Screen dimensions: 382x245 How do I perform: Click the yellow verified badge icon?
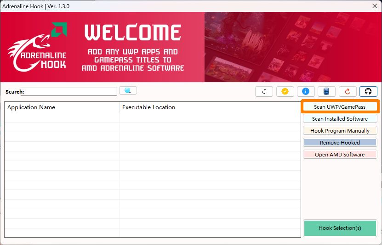285,92
